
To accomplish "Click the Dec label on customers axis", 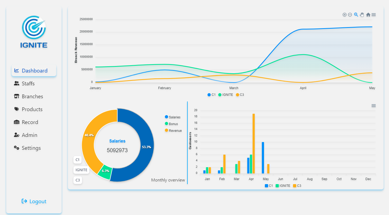I will tap(368, 179).
